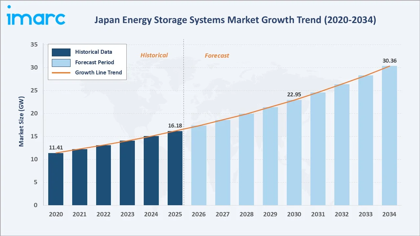Click the 2031 x-axis label
420x236 pixels.
[x=318, y=214]
